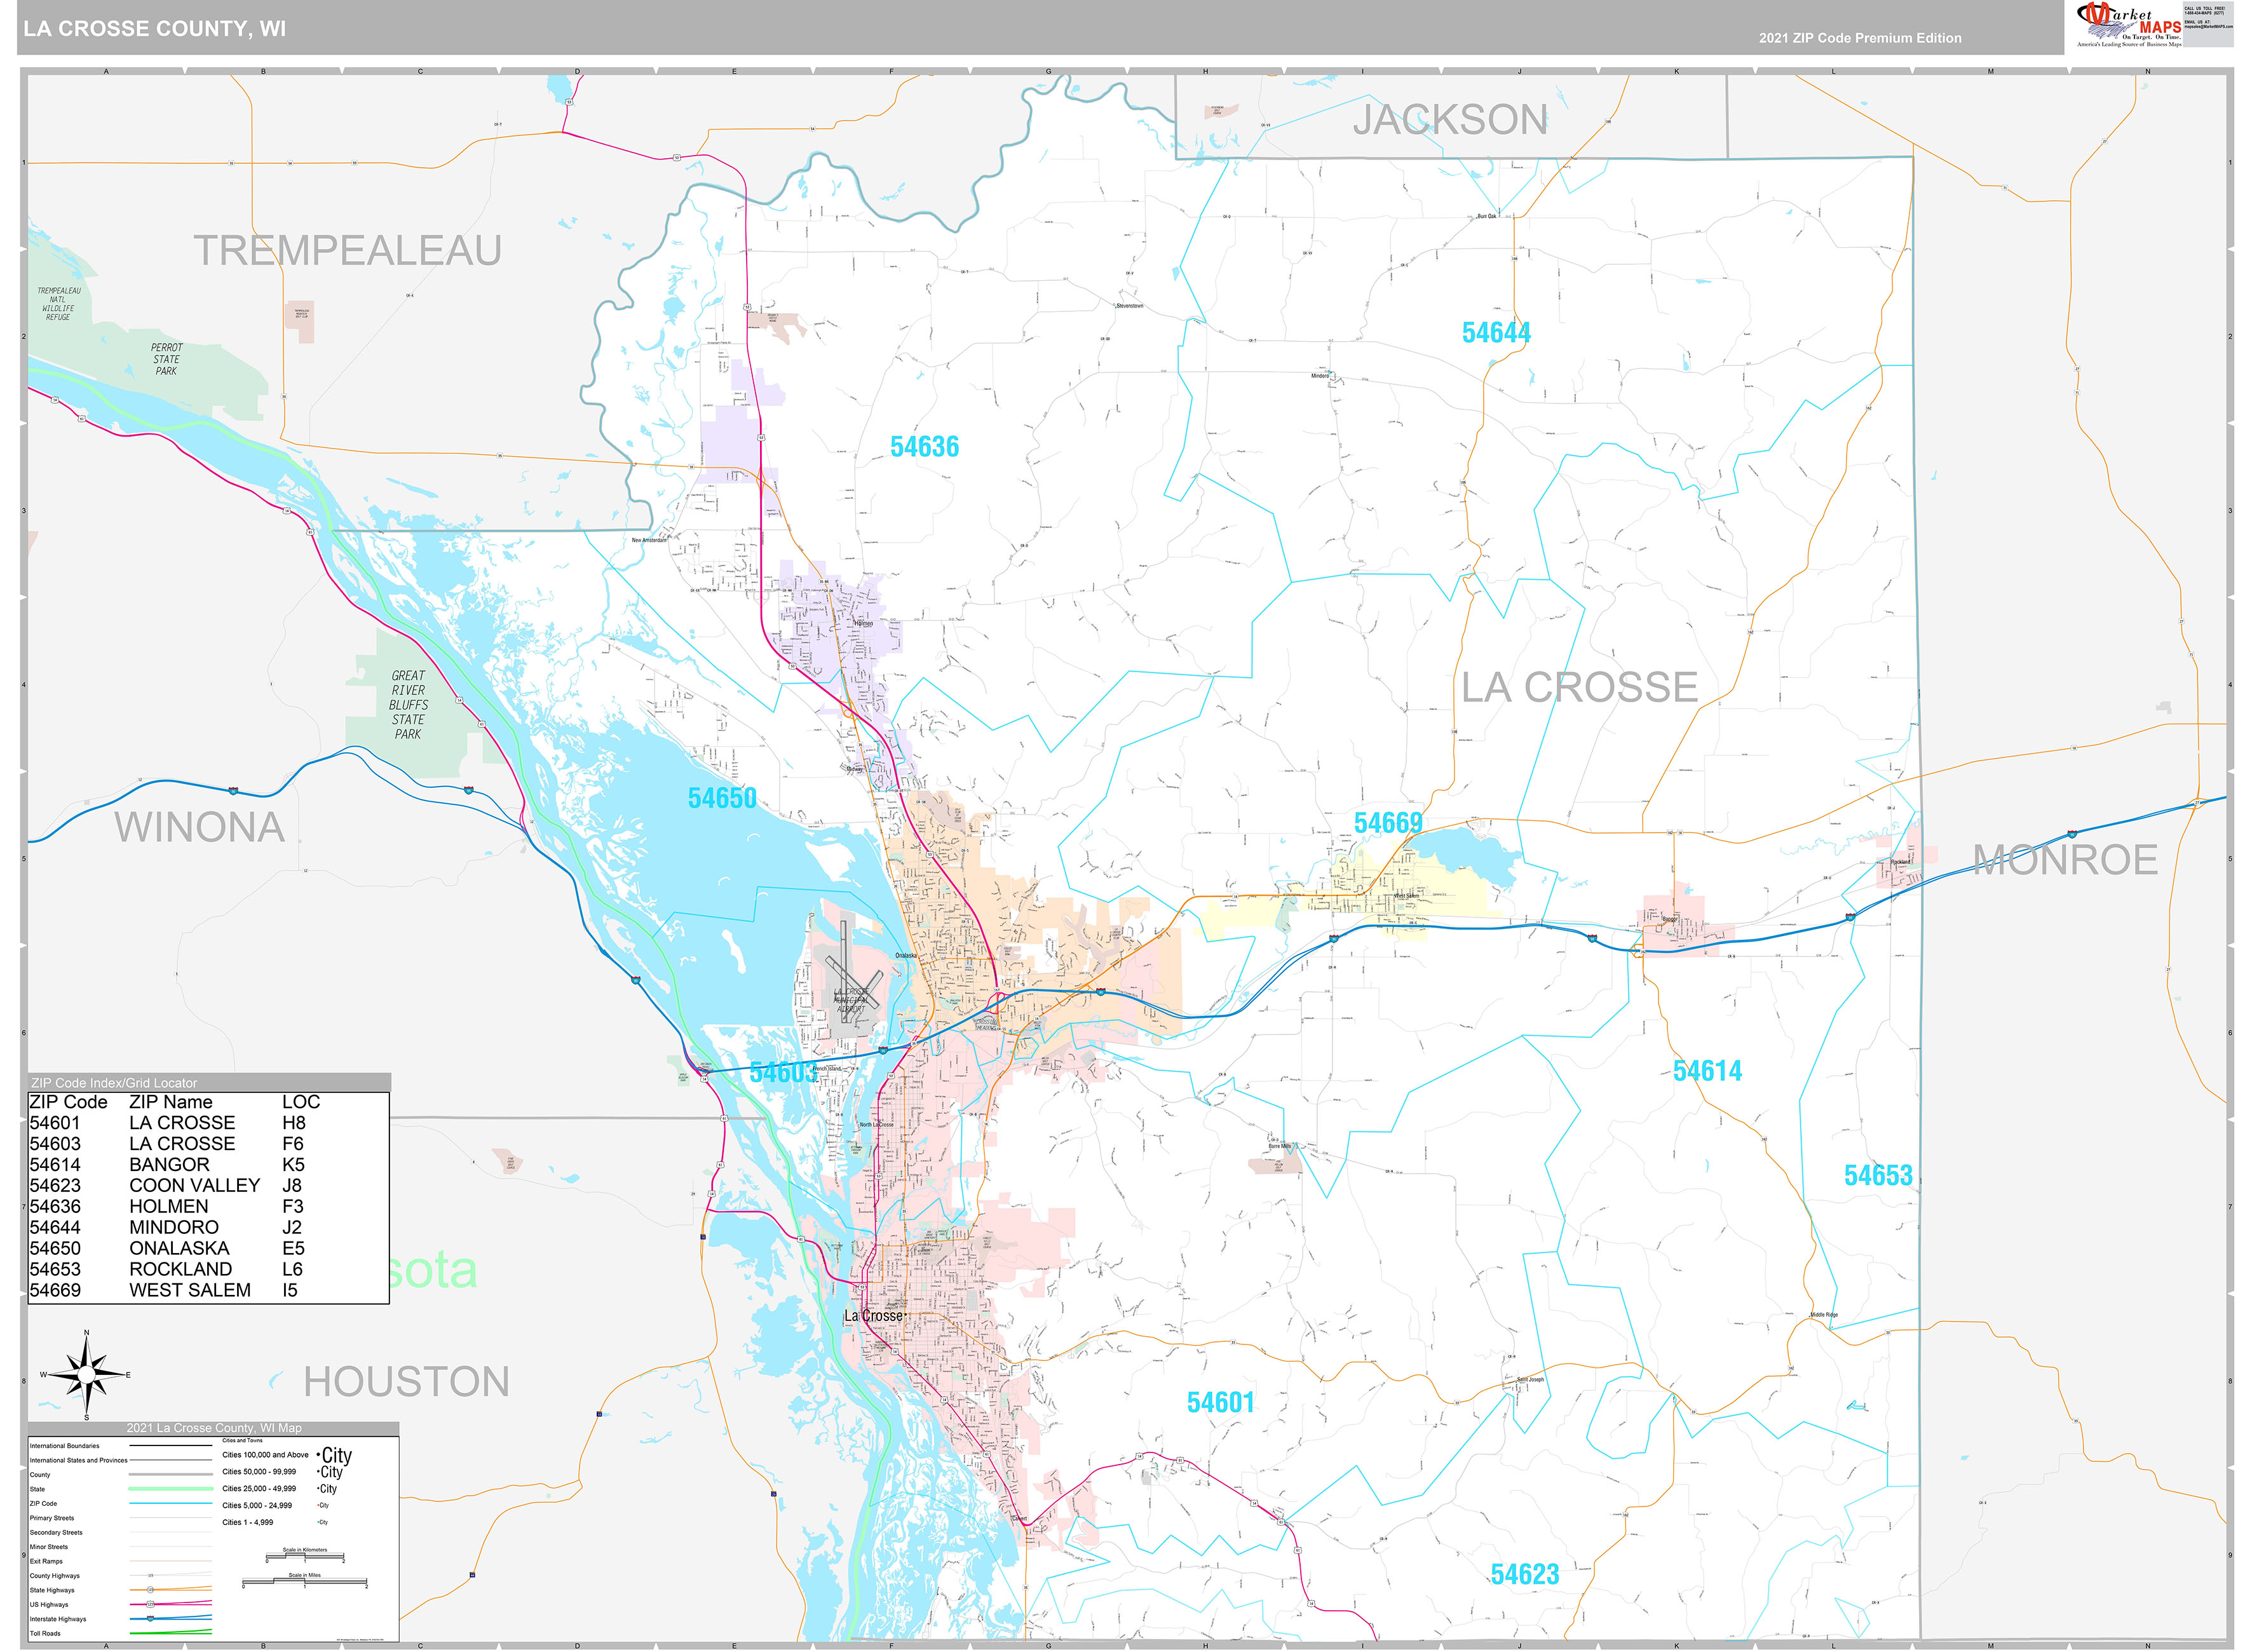
Task: Click the green State line sample in legend
Action: tap(170, 1490)
